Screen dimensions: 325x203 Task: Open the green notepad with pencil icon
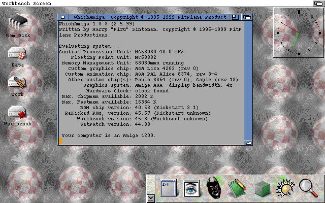click(237, 188)
